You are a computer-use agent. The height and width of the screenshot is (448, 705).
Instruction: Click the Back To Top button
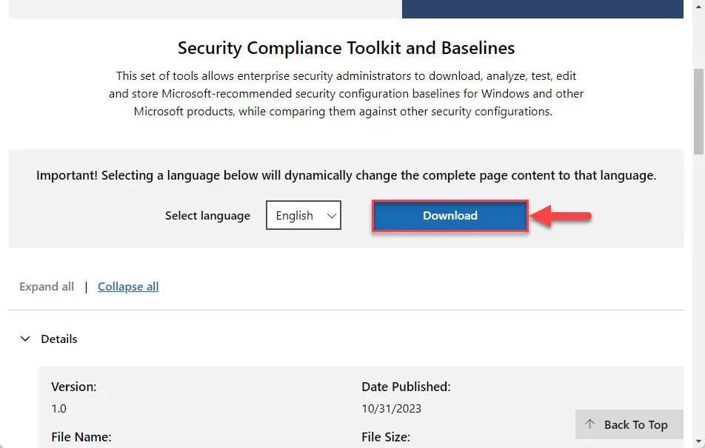click(x=629, y=424)
